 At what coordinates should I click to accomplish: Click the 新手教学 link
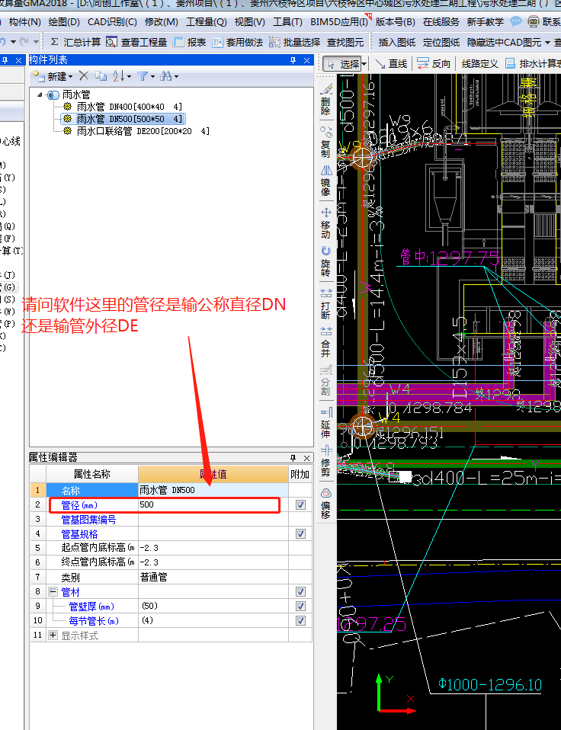point(485,22)
